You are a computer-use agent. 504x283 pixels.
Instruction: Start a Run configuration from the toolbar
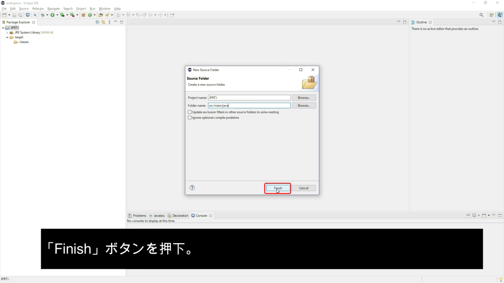[x=52, y=15]
